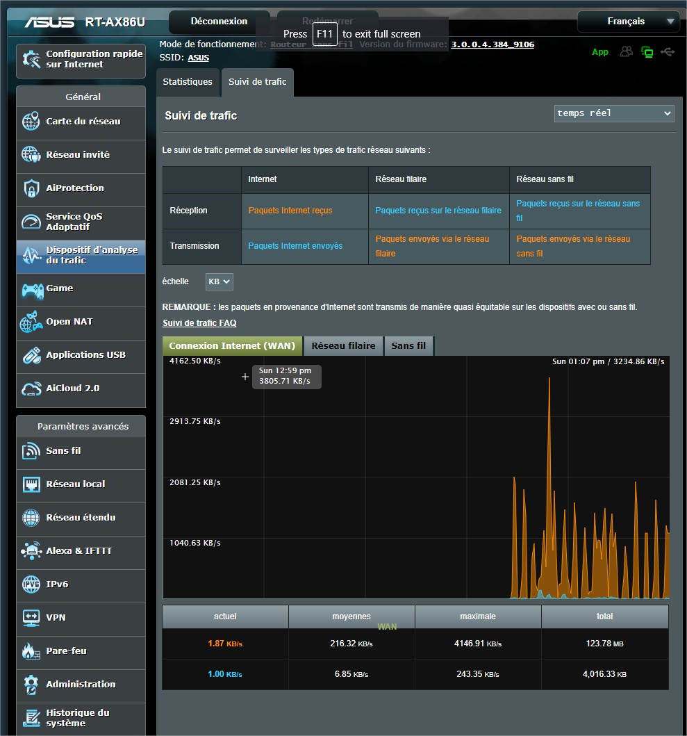Open the Pare-feu firewall icon

pos(31,651)
